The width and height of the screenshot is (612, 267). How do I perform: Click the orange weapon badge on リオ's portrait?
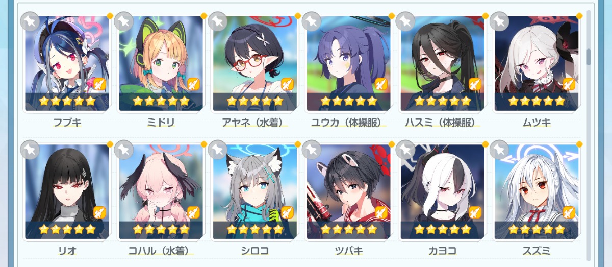(x=99, y=211)
